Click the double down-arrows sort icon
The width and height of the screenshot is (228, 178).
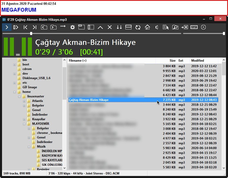pos(119,27)
